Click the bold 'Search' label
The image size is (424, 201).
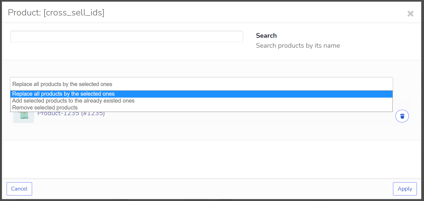(x=266, y=36)
